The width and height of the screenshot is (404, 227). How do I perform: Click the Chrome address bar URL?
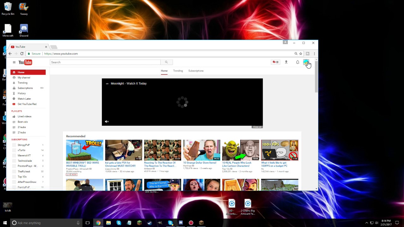coord(61,54)
